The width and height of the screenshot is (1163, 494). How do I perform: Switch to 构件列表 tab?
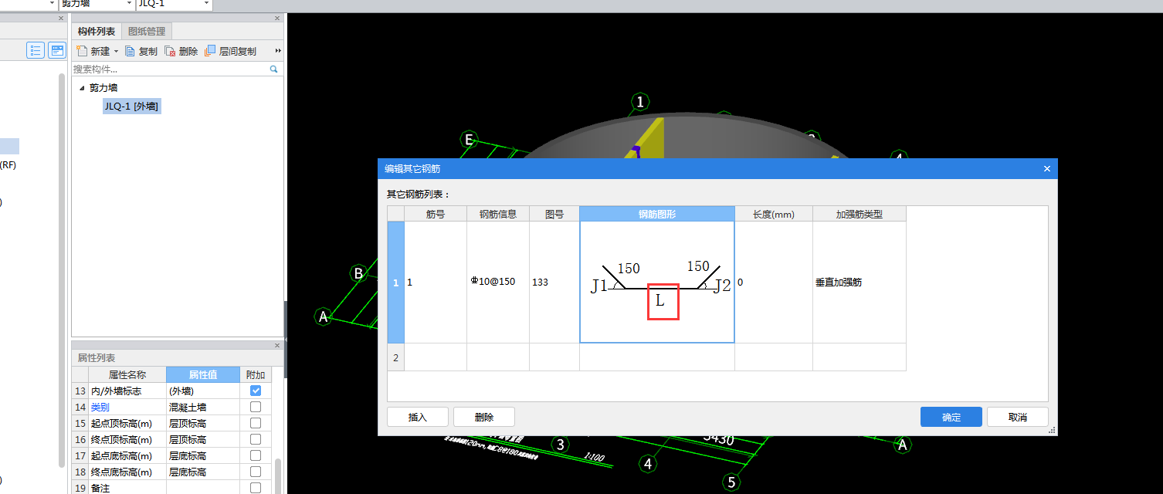tap(97, 32)
